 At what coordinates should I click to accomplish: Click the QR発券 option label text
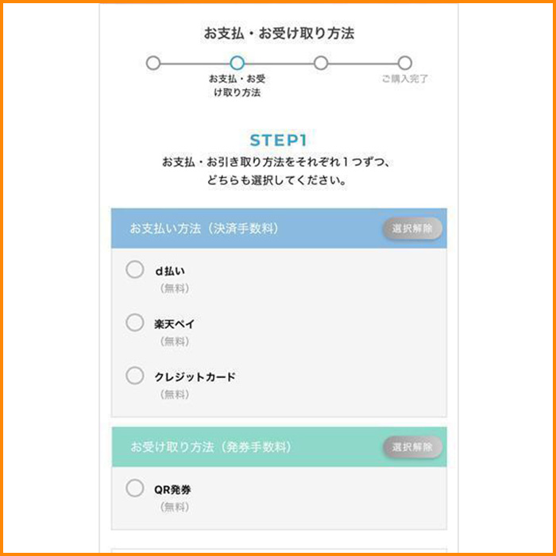pos(173,489)
